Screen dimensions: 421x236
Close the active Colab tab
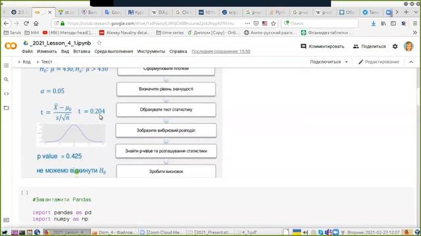[x=50, y=12]
